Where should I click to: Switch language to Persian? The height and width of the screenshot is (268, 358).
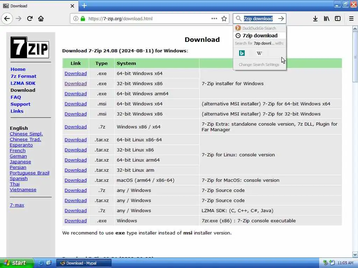[18, 167]
